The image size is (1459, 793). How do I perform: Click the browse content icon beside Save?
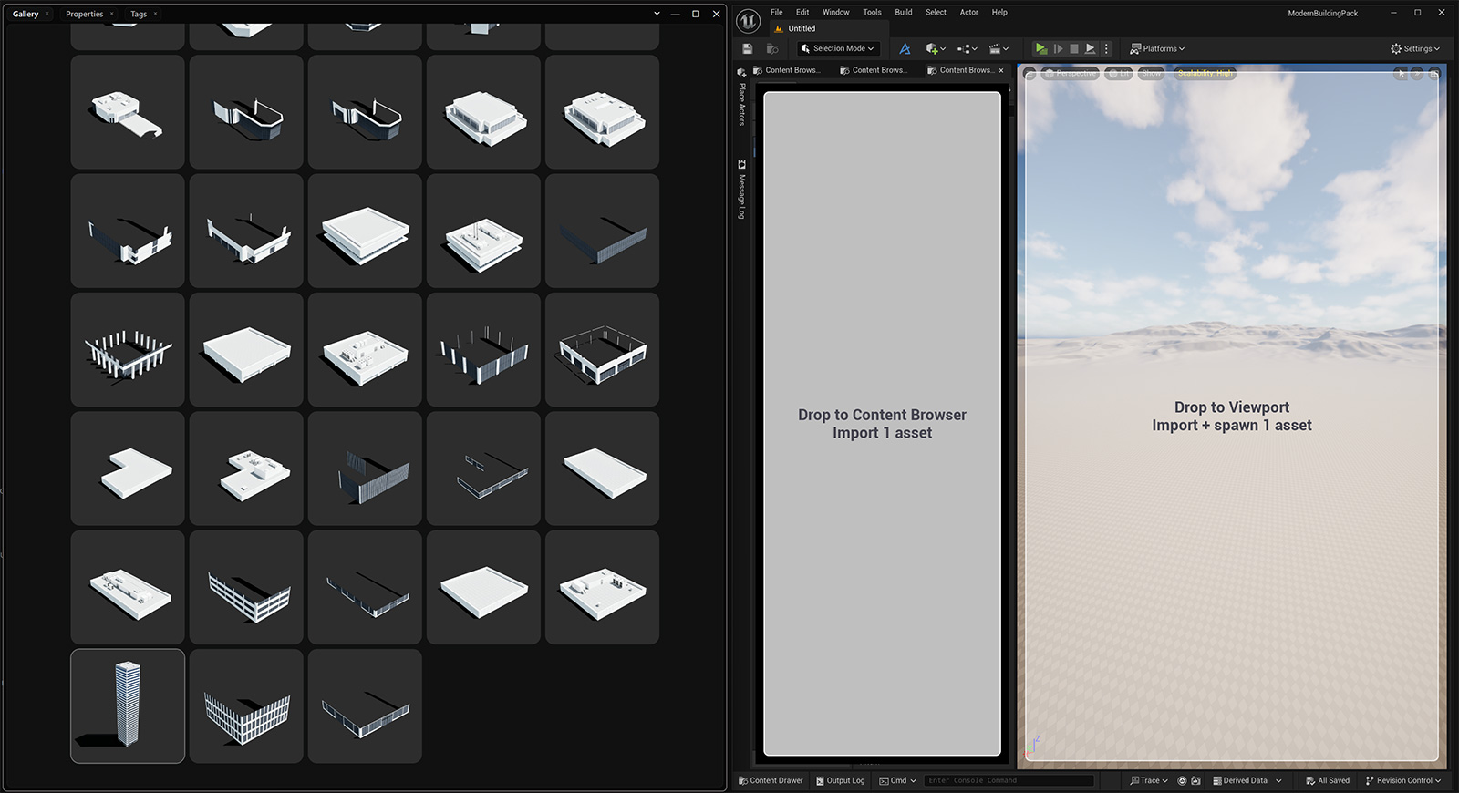tap(772, 48)
